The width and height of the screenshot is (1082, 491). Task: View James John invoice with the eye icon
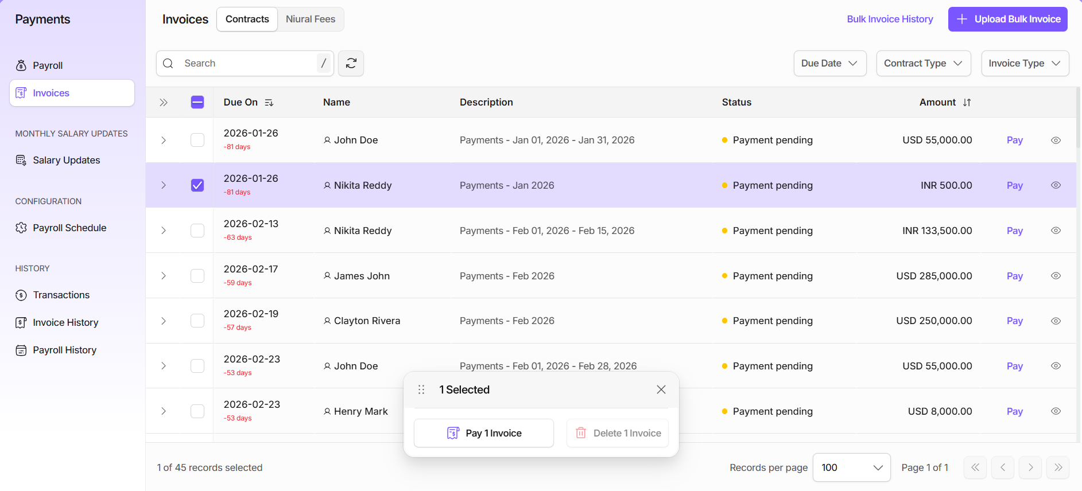pos(1055,276)
